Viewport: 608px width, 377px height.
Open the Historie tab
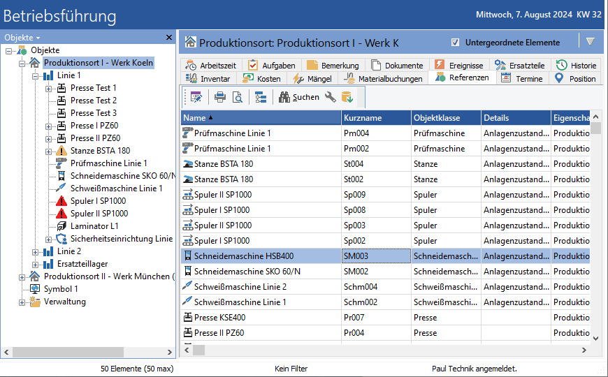(x=577, y=65)
